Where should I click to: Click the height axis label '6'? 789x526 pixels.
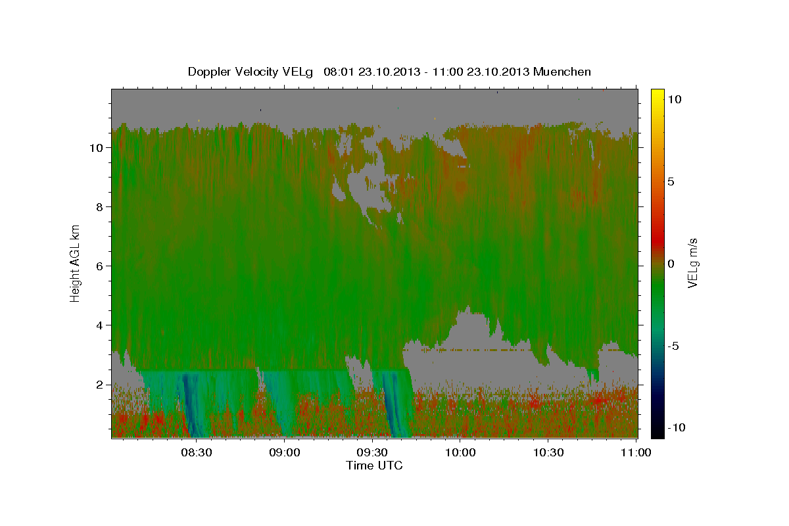tap(99, 266)
